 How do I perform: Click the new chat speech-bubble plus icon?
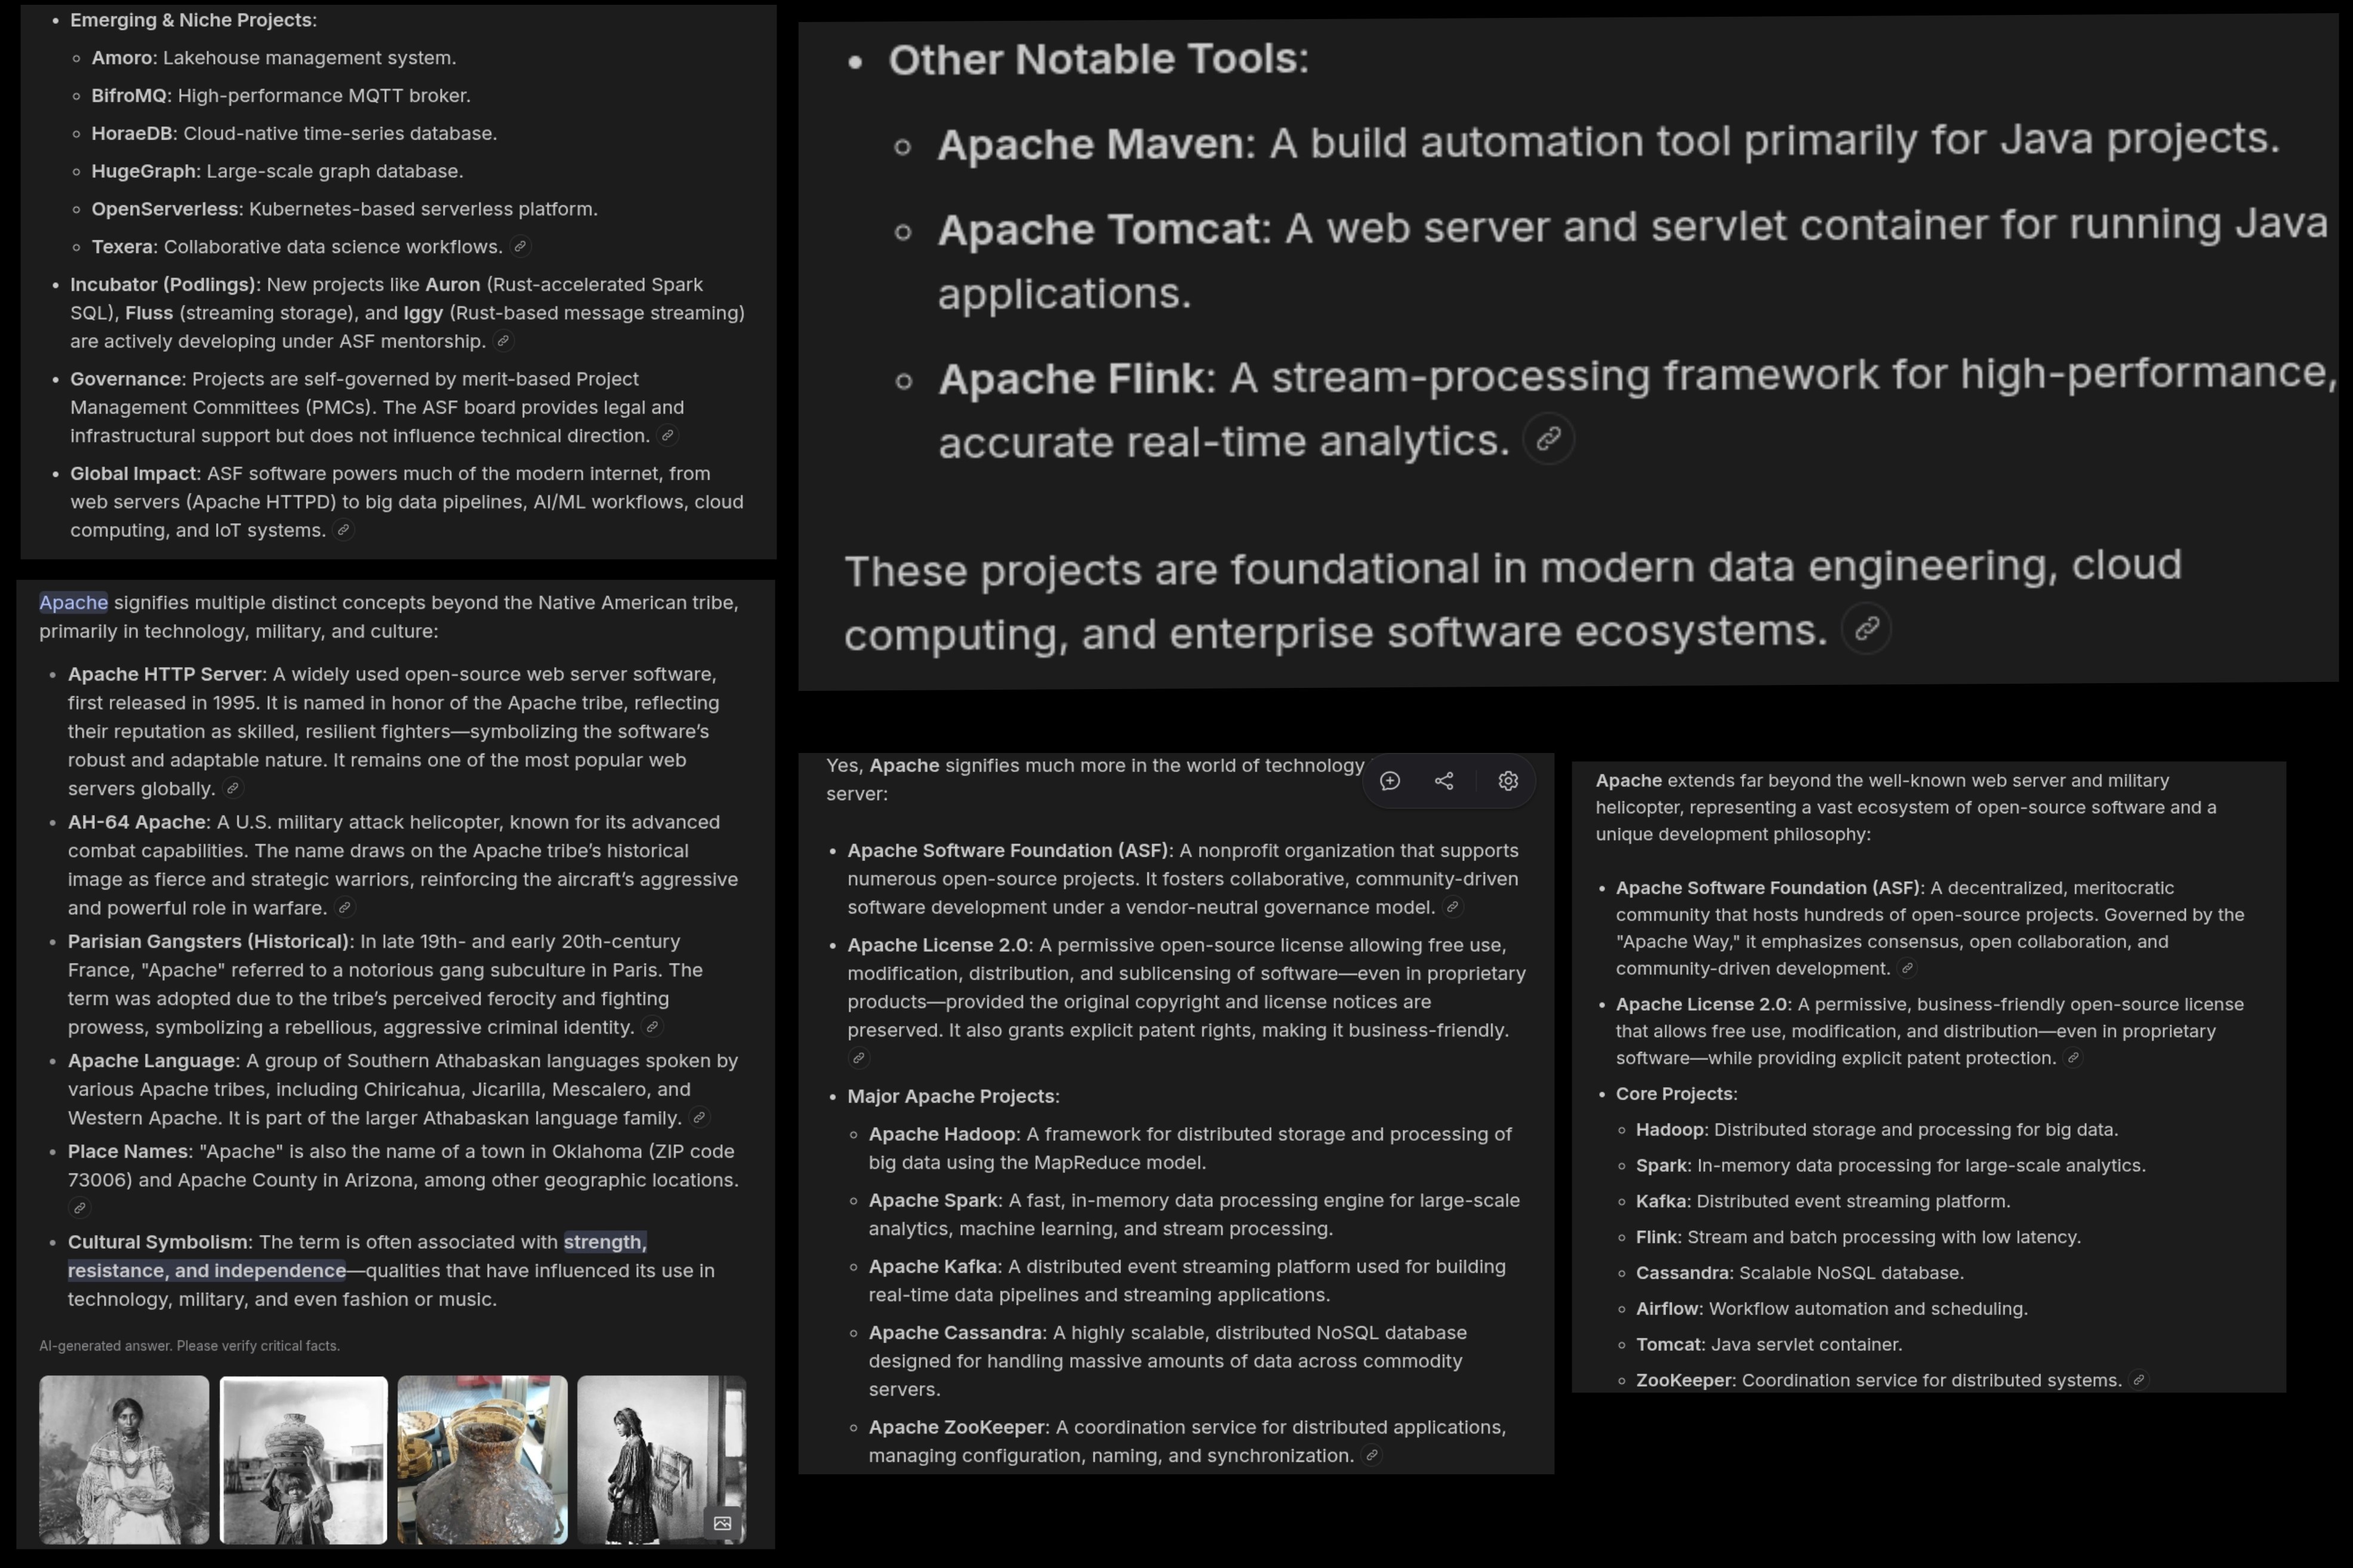1390,781
